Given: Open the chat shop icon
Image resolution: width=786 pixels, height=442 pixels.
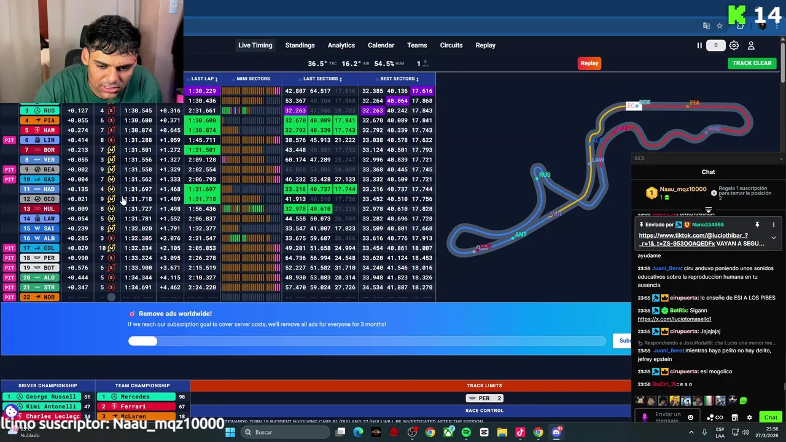Looking at the screenshot, I should [x=734, y=417].
